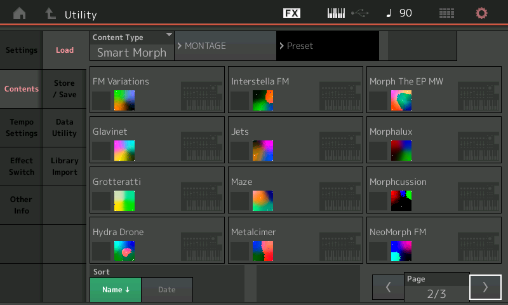This screenshot has height=305, width=508.
Task: Expand the MONTAGE folder breadcrumb
Action: [x=225, y=46]
